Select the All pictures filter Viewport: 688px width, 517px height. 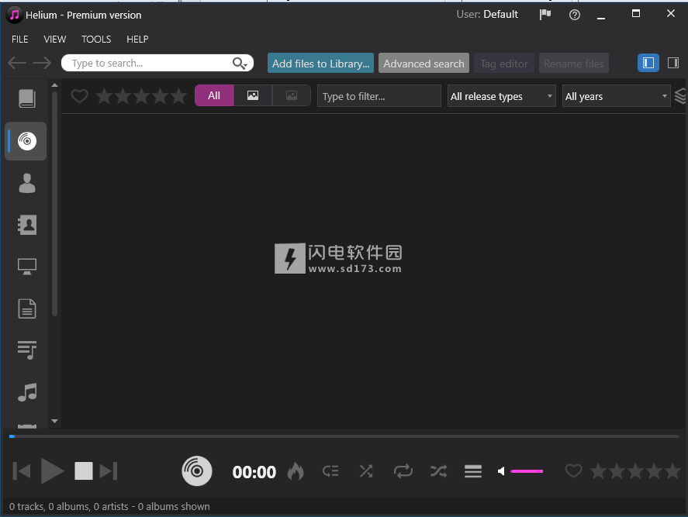pyautogui.click(x=214, y=95)
